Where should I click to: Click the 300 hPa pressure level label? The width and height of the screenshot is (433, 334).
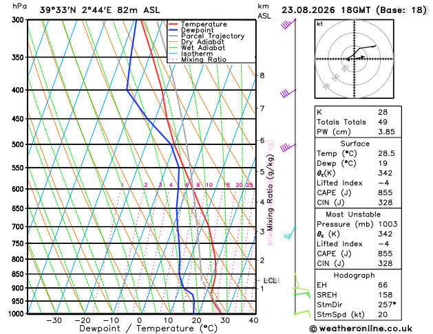(x=19, y=20)
